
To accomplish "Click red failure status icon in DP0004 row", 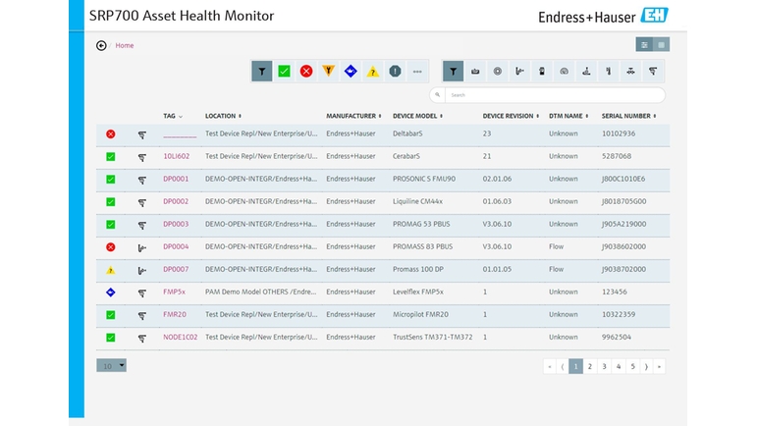I will 111,247.
